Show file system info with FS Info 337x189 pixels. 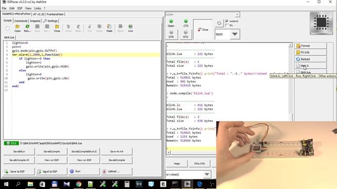pyautogui.click(x=311, y=52)
